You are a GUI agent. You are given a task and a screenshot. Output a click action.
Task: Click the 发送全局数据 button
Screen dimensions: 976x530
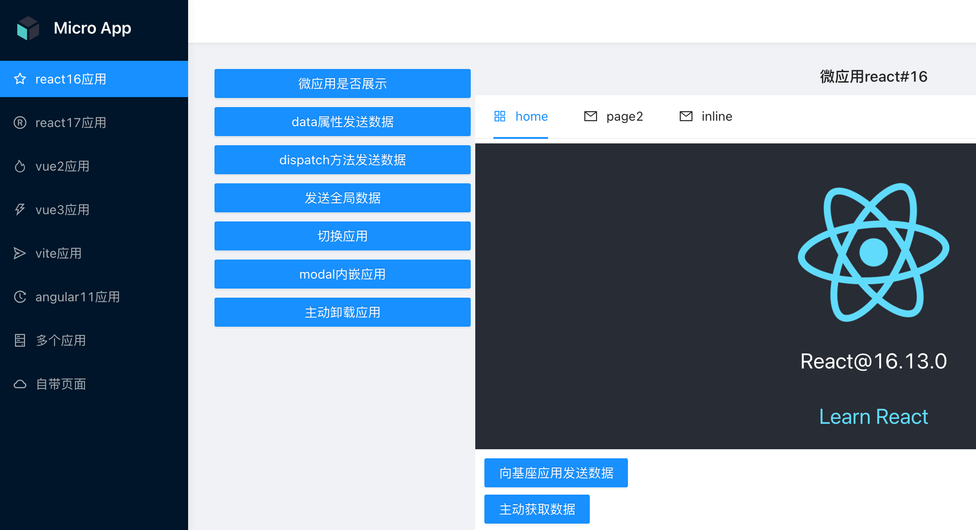click(x=343, y=198)
